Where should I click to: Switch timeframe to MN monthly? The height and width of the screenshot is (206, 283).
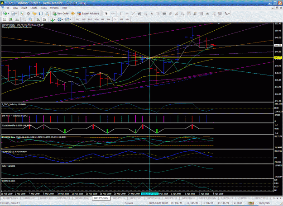127,19
